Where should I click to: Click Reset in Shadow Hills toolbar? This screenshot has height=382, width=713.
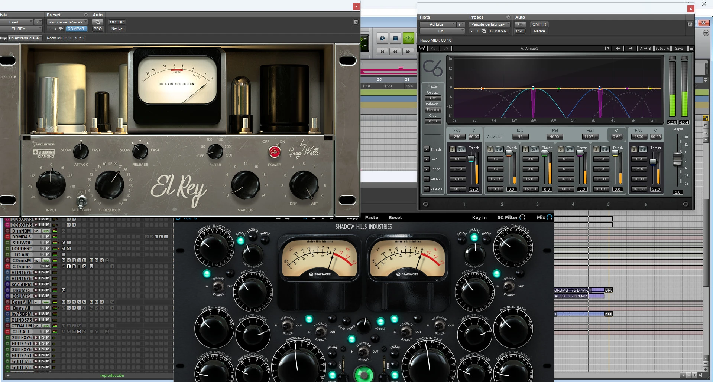tap(395, 217)
